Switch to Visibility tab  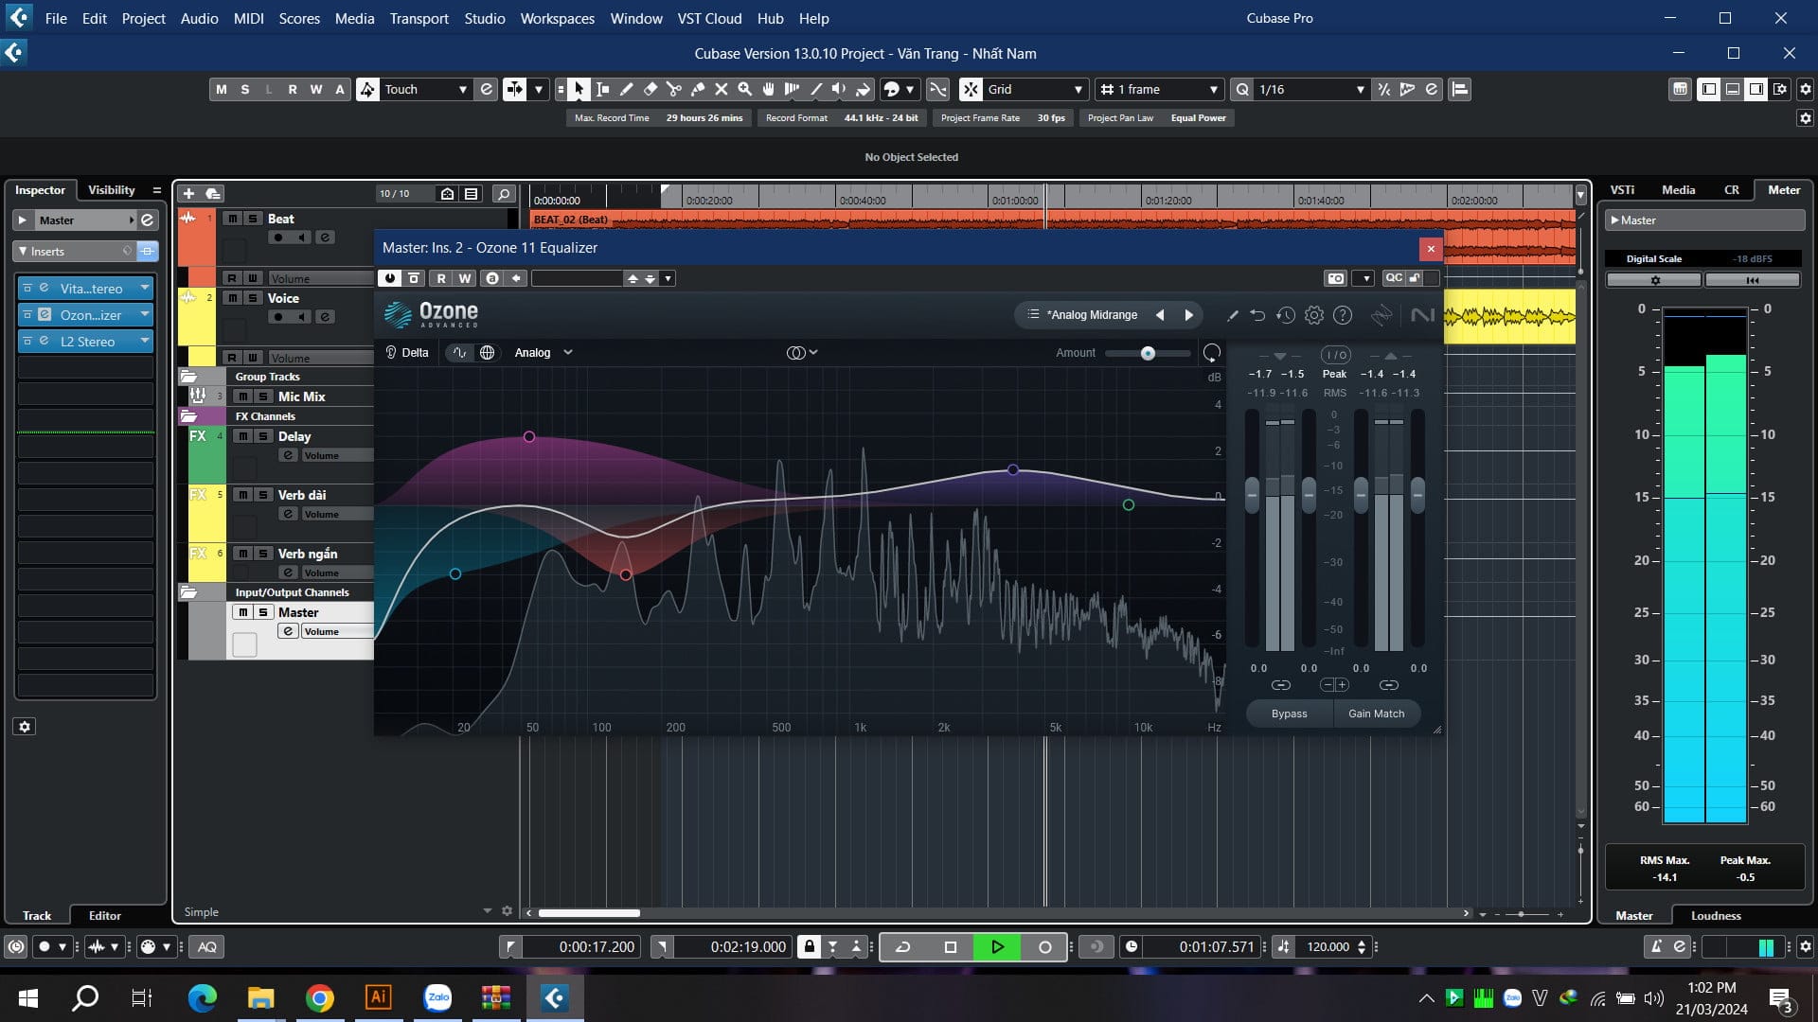(x=112, y=189)
